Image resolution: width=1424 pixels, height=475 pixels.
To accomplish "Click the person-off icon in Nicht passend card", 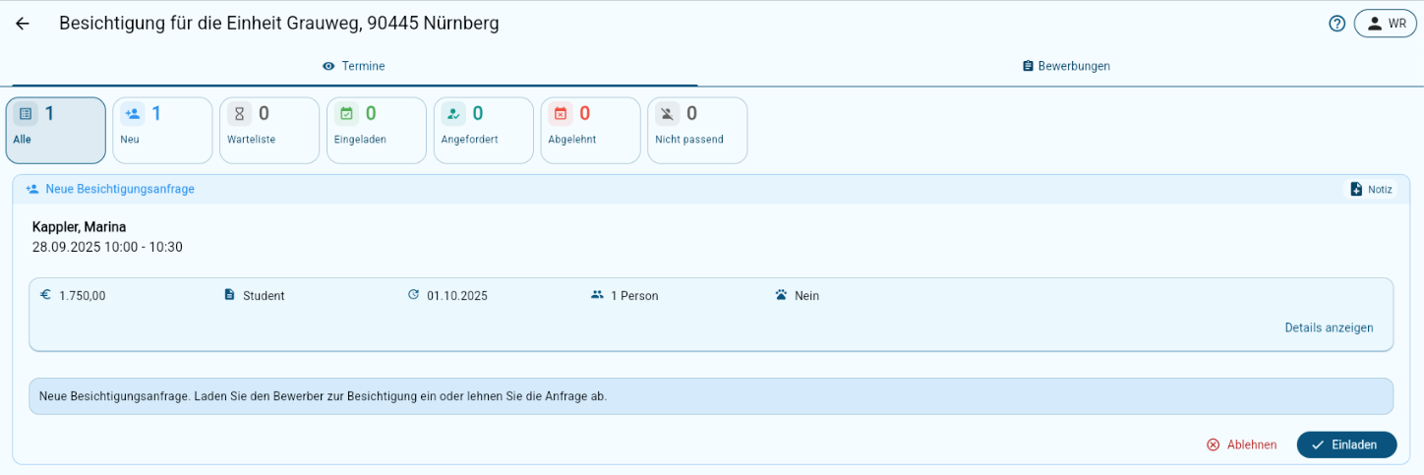I will click(x=667, y=113).
